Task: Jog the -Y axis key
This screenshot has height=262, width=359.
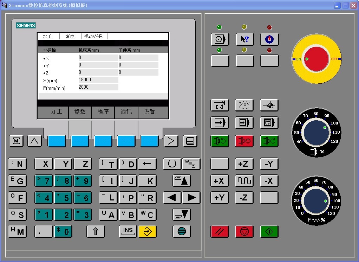Action: click(269, 164)
